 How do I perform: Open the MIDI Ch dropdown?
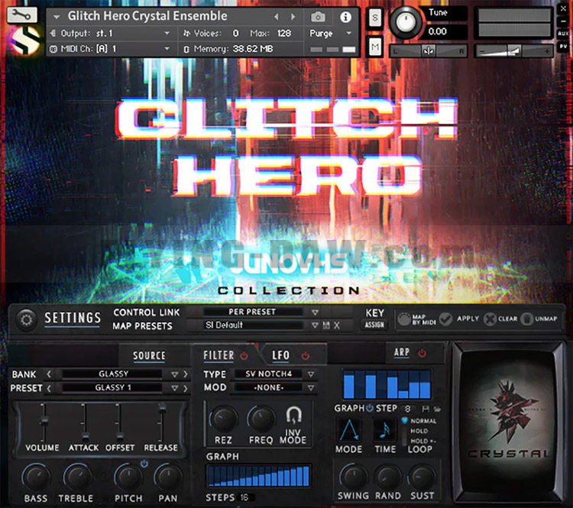110,49
